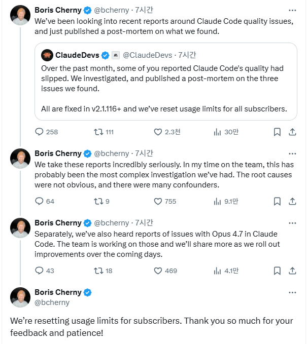This screenshot has width=307, height=344.
Task: View analytics showing 4.1만 views
Action: [226, 271]
